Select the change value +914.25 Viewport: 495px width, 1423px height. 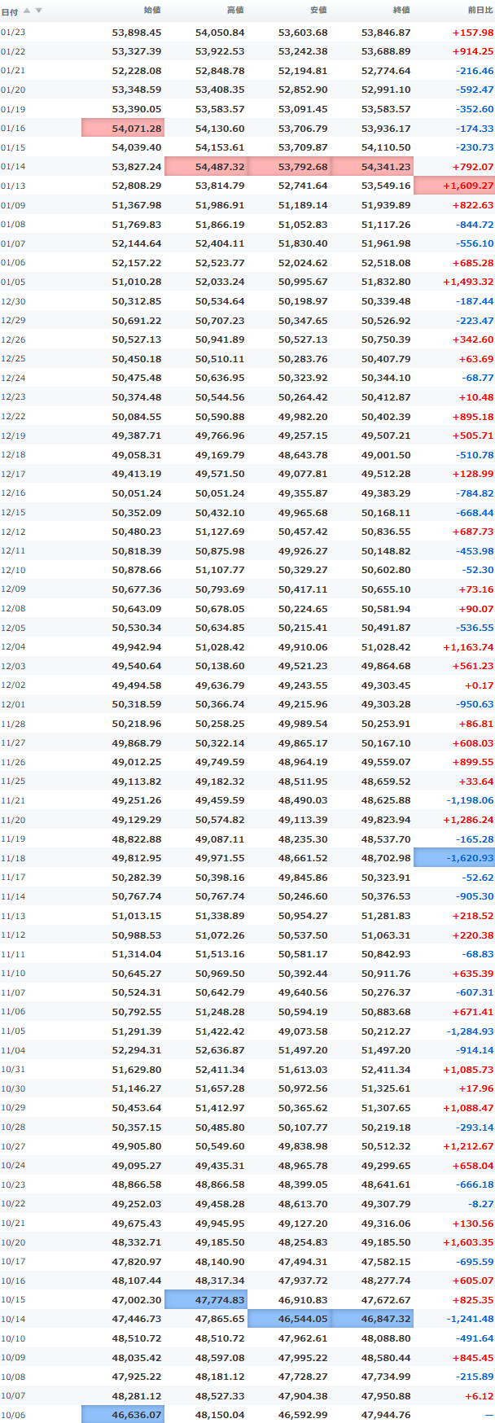click(473, 51)
